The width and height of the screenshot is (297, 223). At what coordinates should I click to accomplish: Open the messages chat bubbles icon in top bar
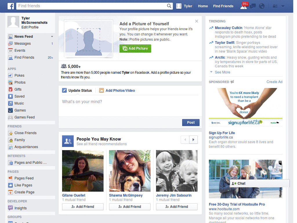click(253, 6)
